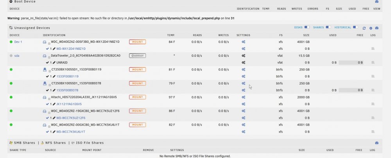Open partition link WD-WCC7K5KU6J1T

70,132
